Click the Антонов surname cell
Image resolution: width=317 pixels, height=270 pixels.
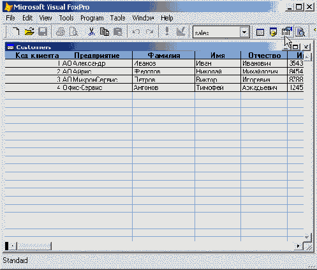tap(163, 87)
